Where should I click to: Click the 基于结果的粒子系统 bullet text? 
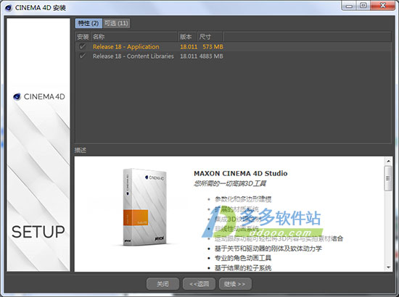point(243,268)
